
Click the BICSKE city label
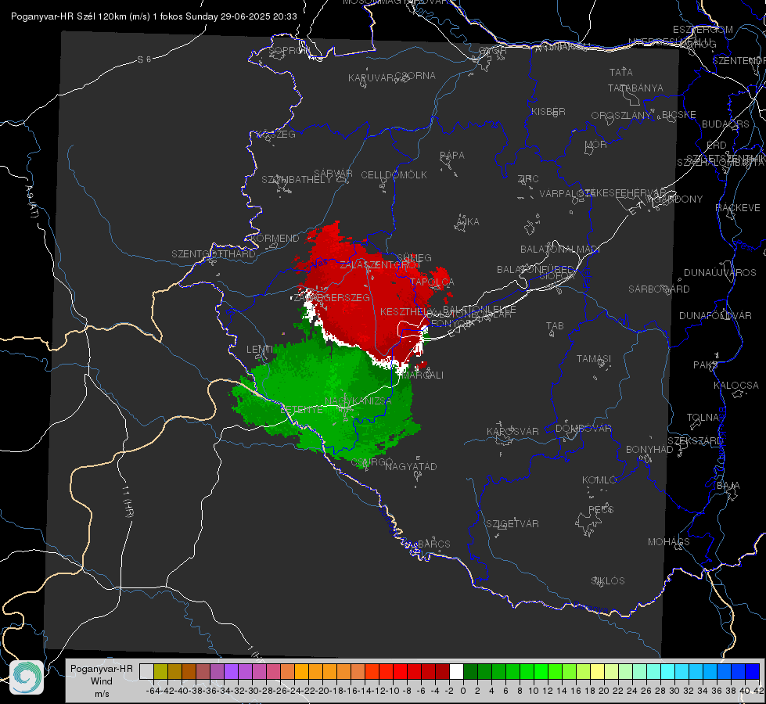click(x=678, y=115)
